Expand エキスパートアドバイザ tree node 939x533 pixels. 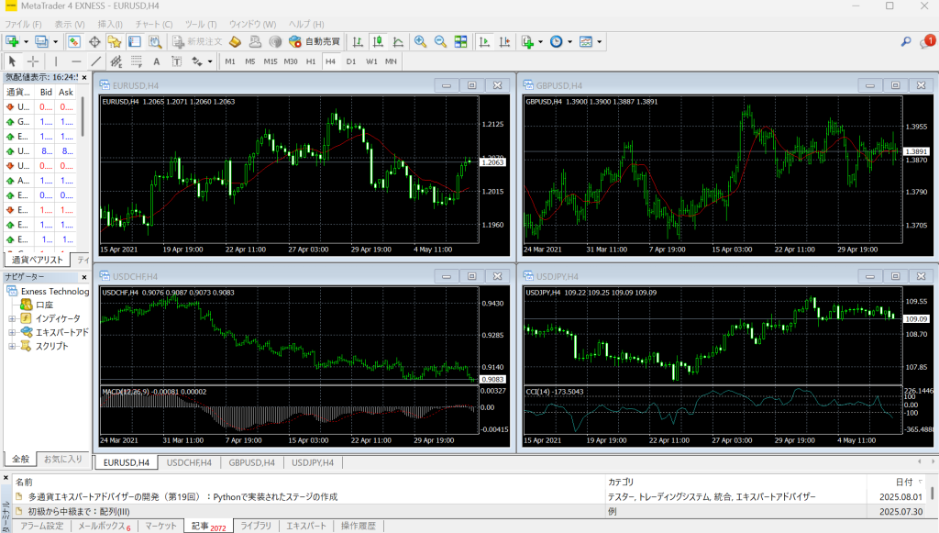click(x=12, y=332)
